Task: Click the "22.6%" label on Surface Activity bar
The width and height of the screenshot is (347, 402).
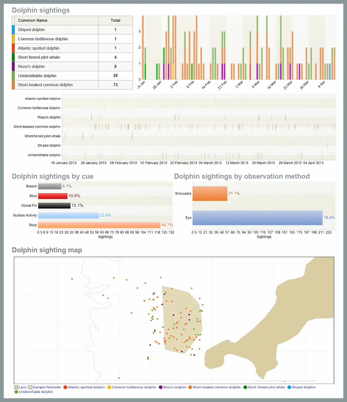Action: tap(106, 215)
